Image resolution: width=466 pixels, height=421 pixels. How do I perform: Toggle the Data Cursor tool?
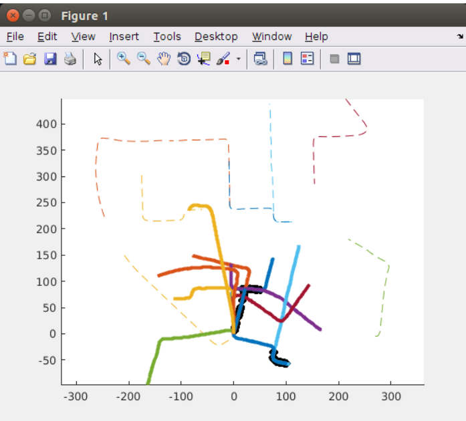(204, 59)
